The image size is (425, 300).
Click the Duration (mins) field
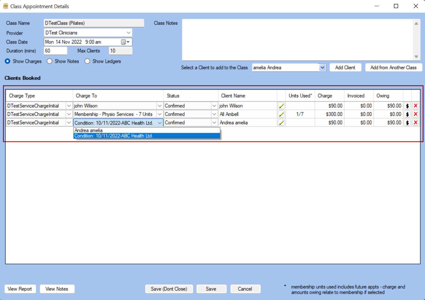click(55, 51)
